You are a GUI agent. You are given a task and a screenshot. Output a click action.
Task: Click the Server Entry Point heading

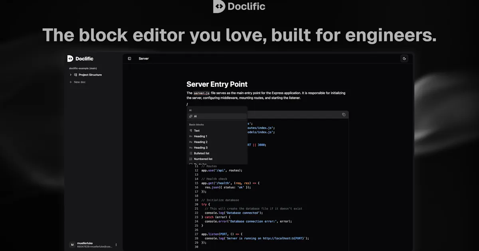click(217, 84)
